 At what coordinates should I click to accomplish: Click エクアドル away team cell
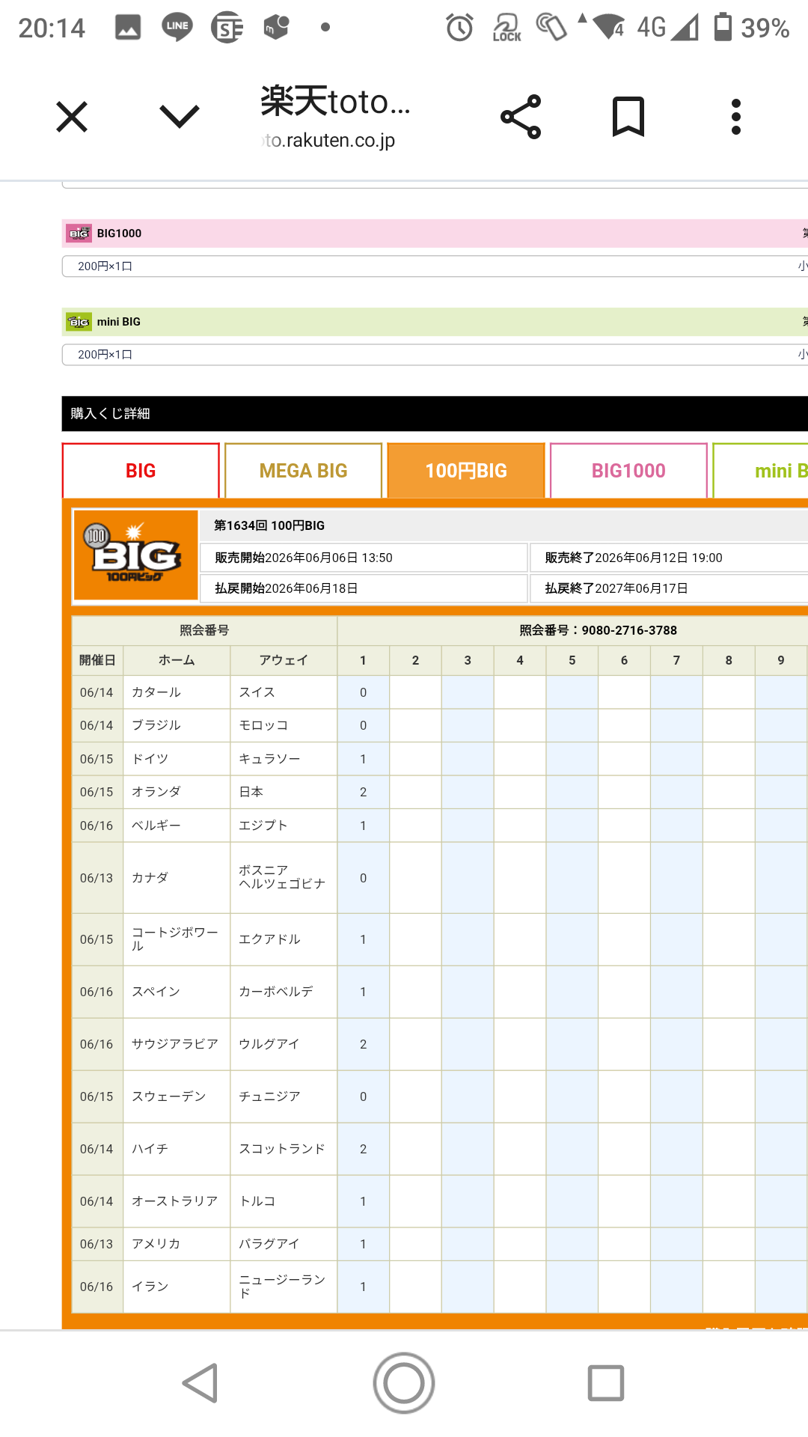(x=284, y=939)
